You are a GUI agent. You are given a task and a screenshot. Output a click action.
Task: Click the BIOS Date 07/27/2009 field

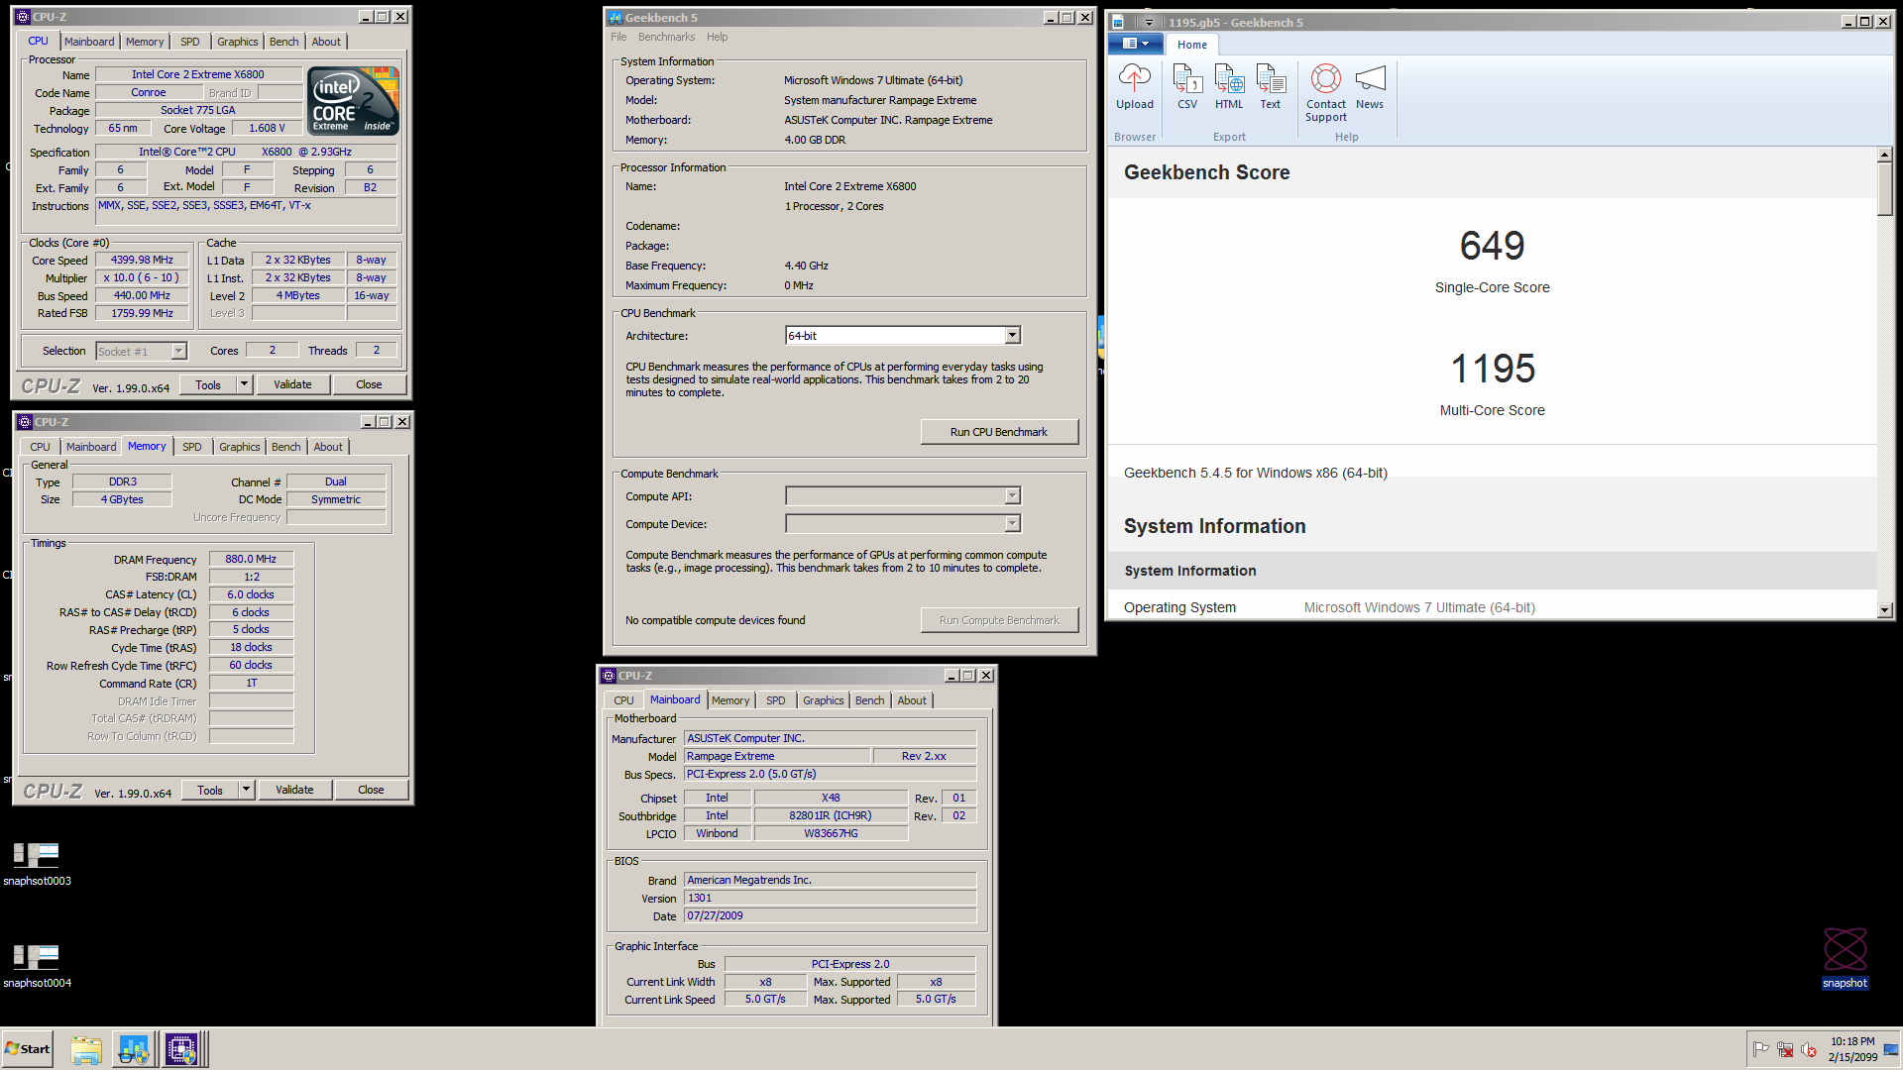point(830,916)
